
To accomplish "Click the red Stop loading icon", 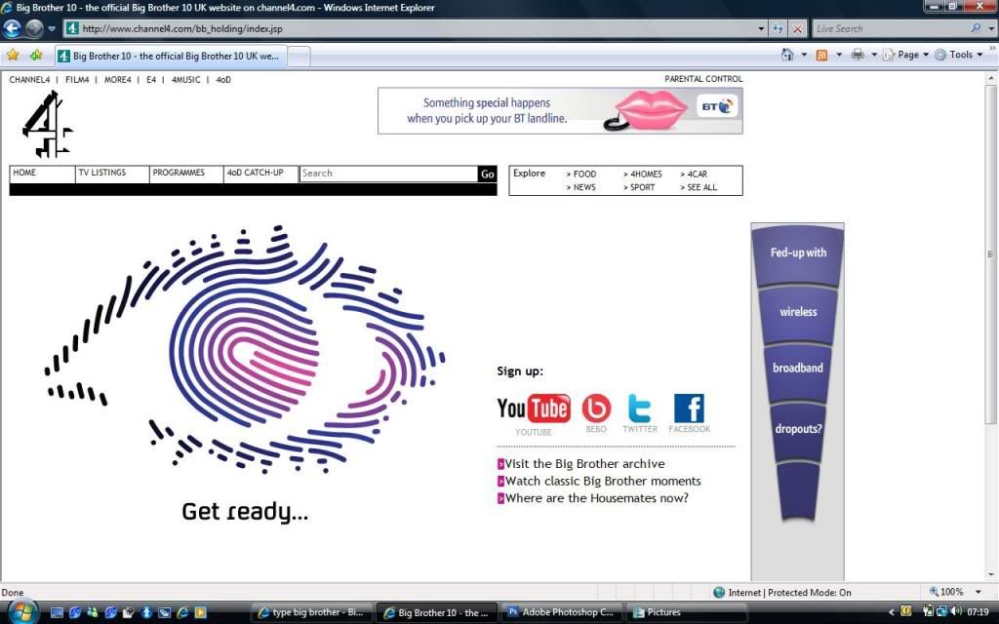I will [x=797, y=28].
